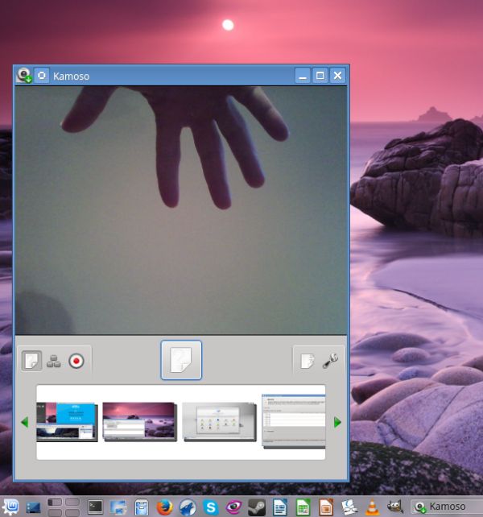Select the photo mode icon
Viewport: 483px width, 517px height.
point(31,361)
